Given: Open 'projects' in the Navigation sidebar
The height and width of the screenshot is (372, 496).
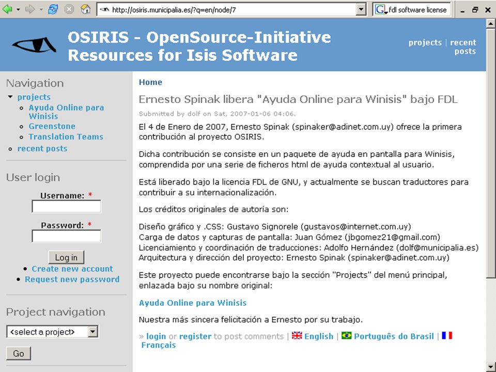Looking at the screenshot, I should coord(34,97).
